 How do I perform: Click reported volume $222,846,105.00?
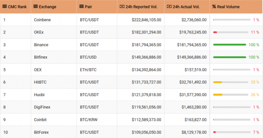(x=147, y=20)
